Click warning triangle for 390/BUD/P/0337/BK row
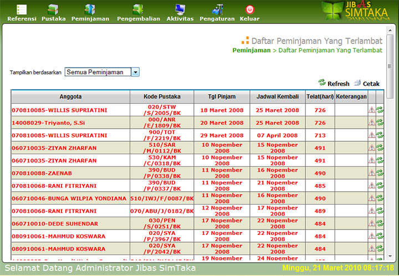 (372, 186)
